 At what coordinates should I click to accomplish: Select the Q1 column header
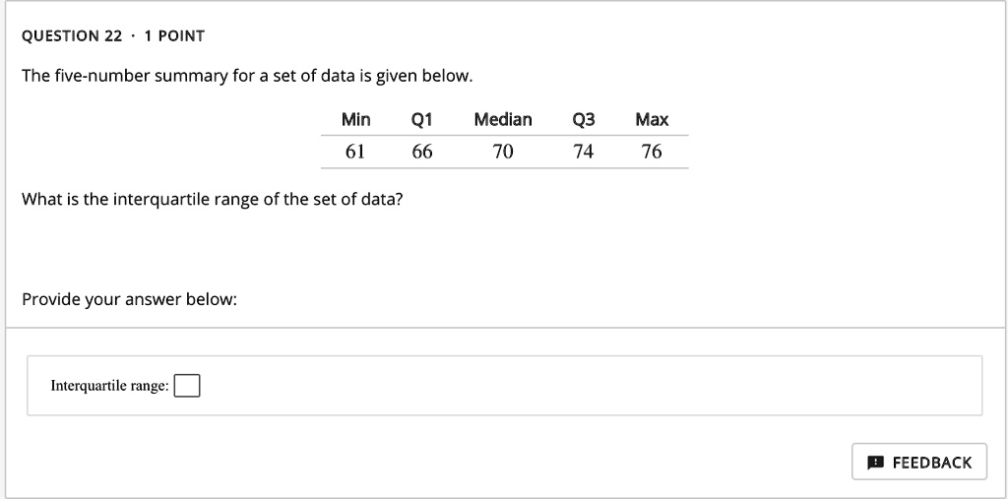pyautogui.click(x=421, y=120)
